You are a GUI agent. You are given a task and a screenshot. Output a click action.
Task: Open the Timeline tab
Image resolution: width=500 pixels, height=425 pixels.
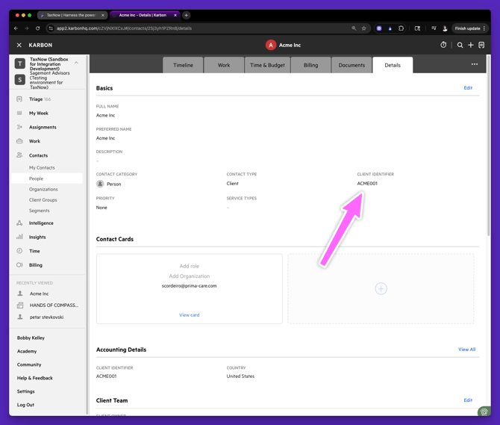click(183, 65)
